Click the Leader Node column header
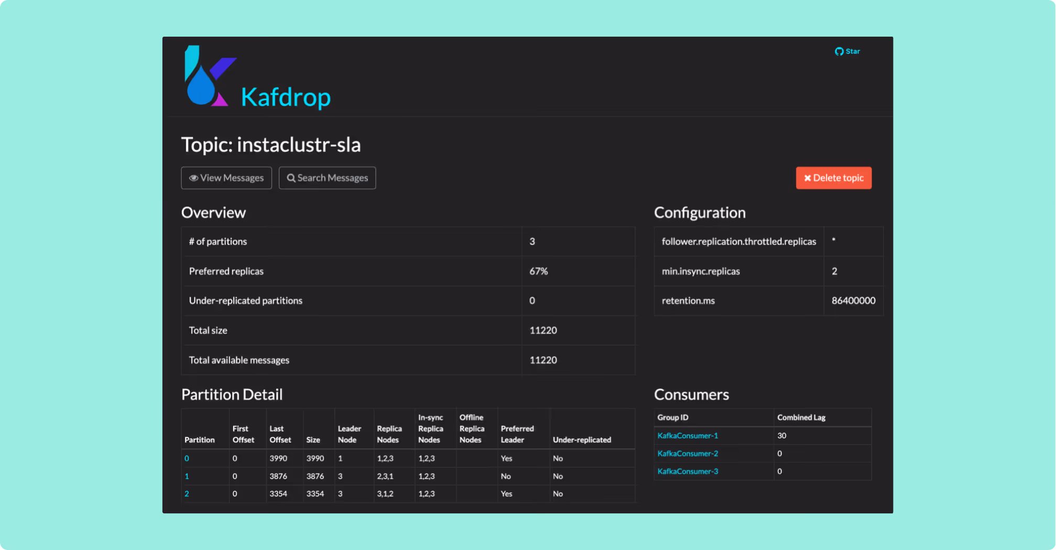This screenshot has width=1056, height=550. tap(350, 434)
